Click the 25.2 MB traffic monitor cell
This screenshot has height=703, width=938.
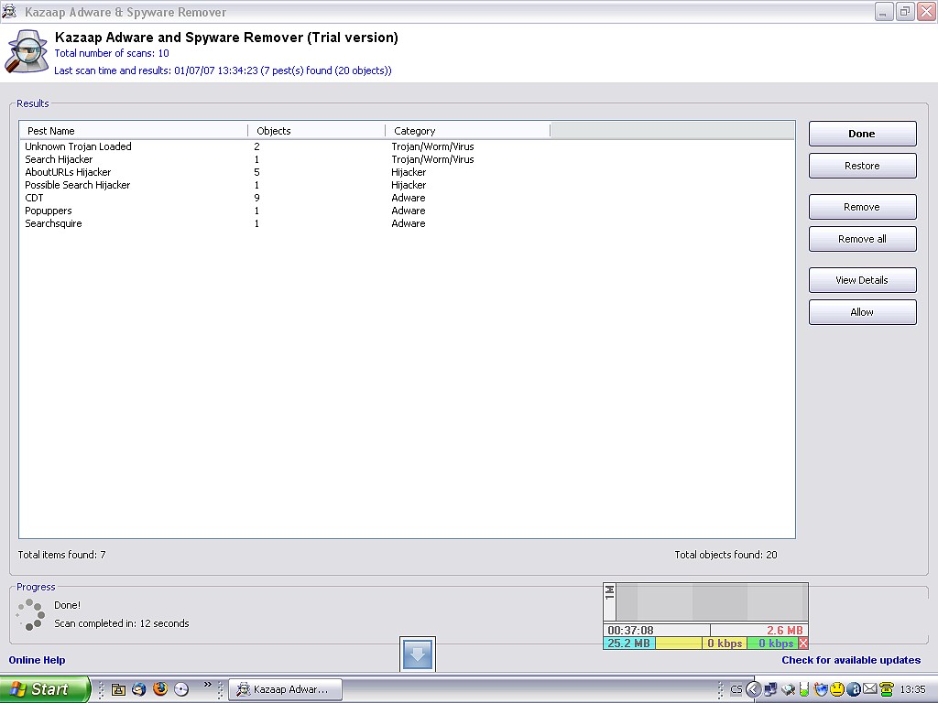pos(629,644)
